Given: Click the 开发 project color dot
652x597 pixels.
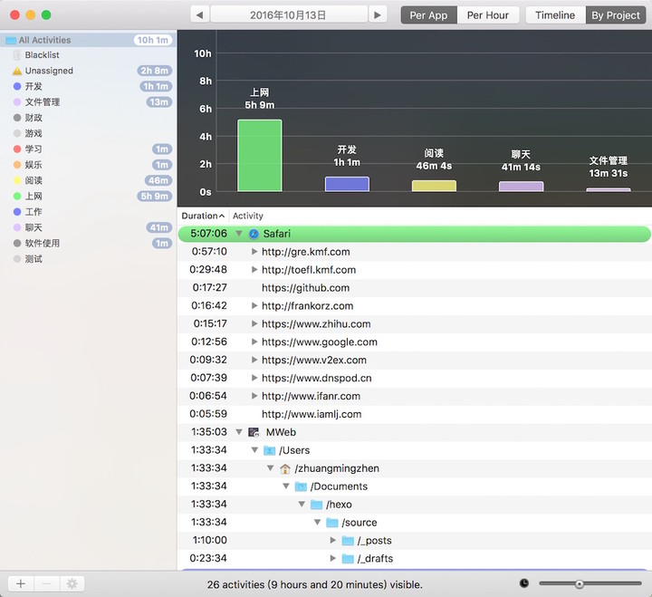Looking at the screenshot, I should 17,86.
